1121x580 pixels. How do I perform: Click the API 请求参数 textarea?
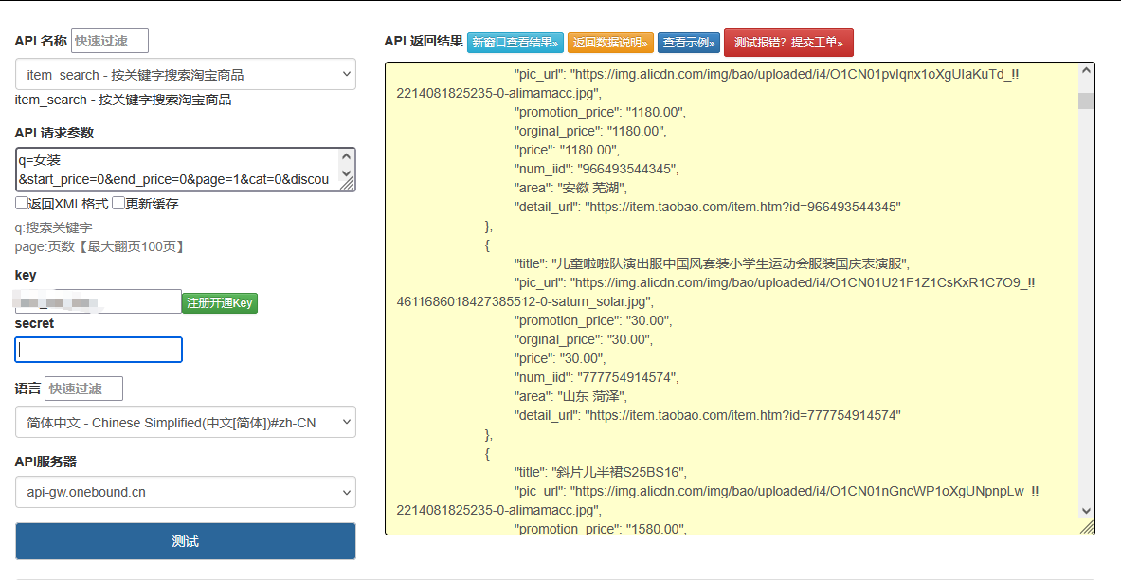175,170
